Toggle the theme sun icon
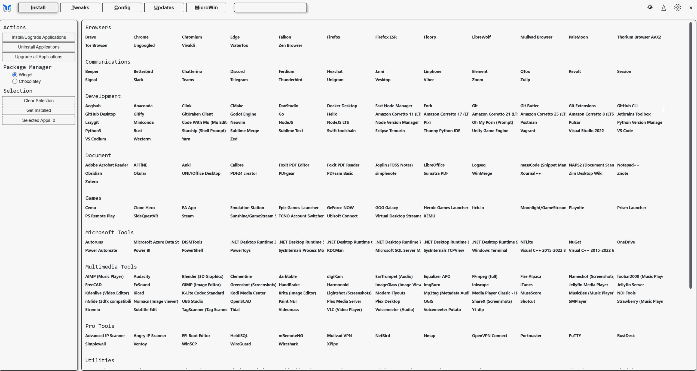Screen dimensions: 697x371 click(x=650, y=8)
